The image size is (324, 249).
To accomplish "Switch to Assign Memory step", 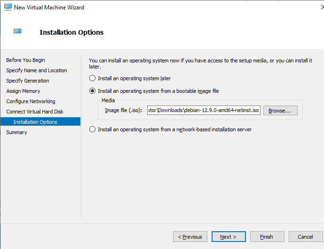I will (23, 91).
